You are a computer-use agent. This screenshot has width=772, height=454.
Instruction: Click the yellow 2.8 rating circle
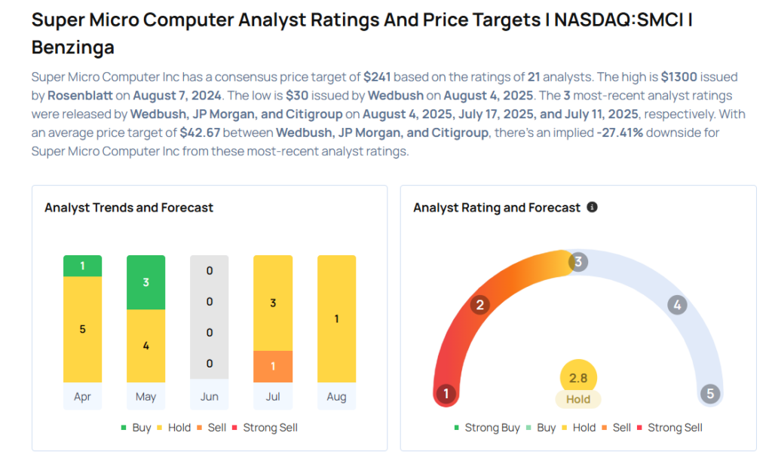tap(578, 377)
